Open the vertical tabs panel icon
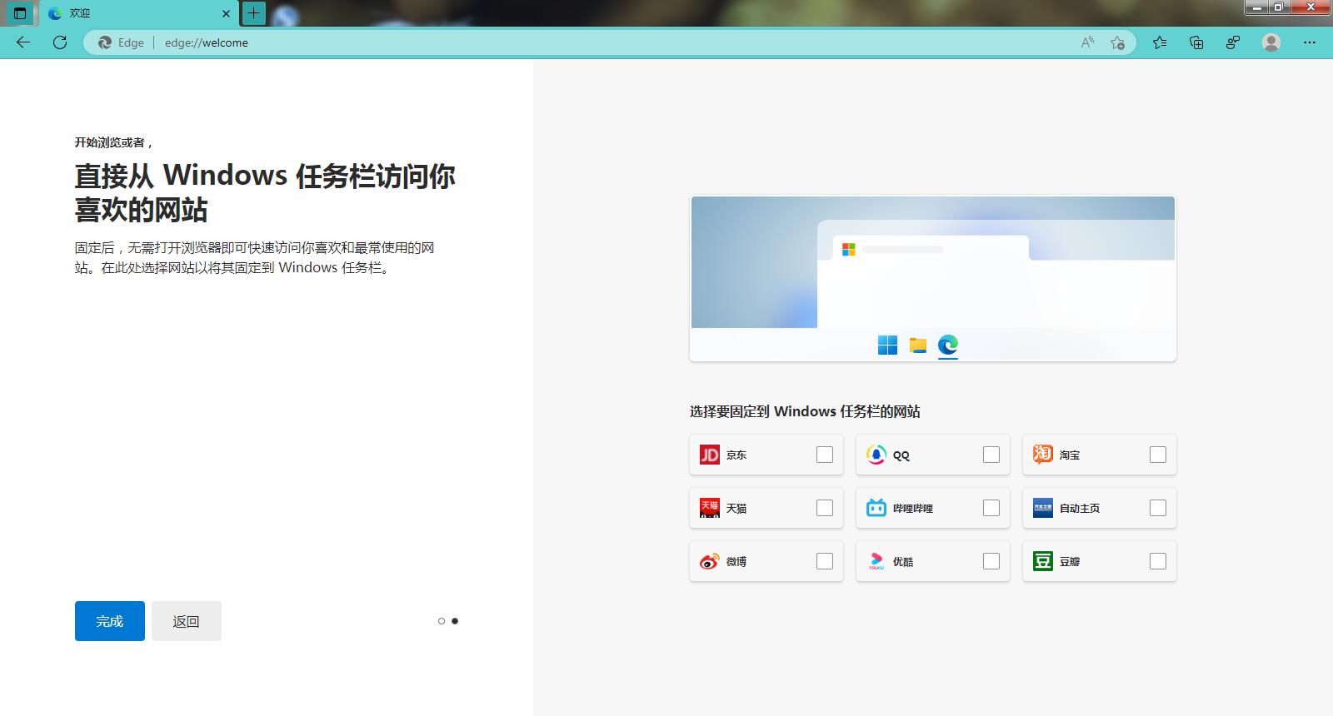 click(20, 13)
